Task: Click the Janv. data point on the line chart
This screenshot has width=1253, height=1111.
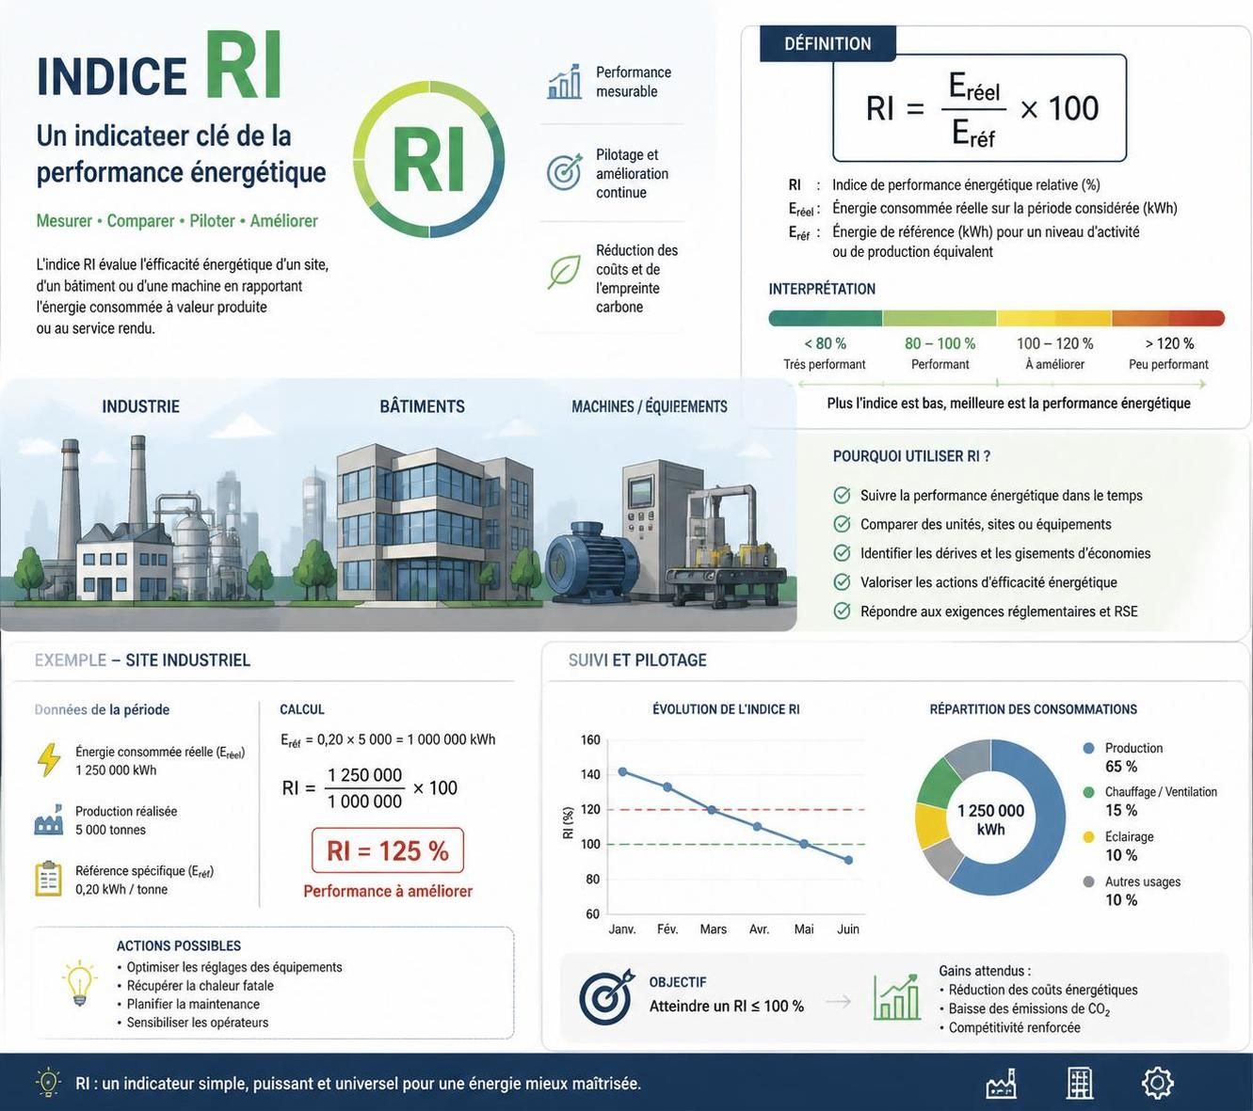Action: click(622, 771)
